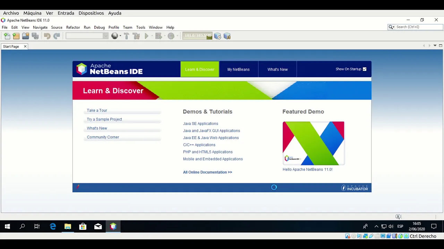Image resolution: width=444 pixels, height=249 pixels.
Task: Click the Task View taskbar icon
Action: (37, 227)
